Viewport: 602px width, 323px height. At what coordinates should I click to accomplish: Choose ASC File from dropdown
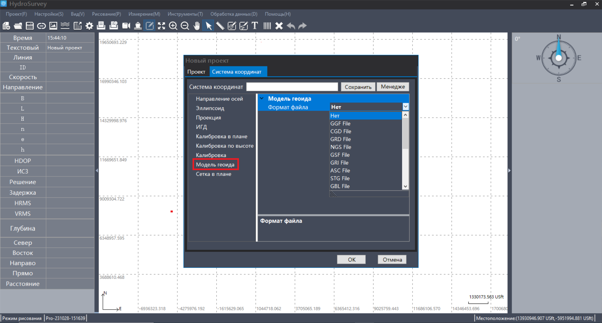point(366,170)
